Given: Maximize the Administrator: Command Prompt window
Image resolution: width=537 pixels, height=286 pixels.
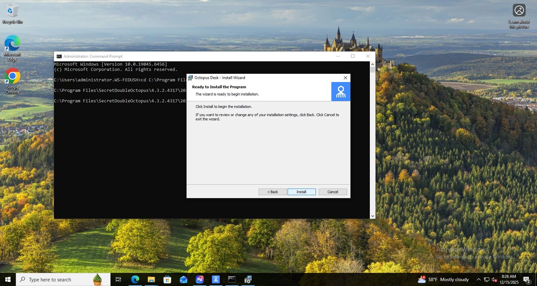Looking at the screenshot, I should tap(353, 56).
